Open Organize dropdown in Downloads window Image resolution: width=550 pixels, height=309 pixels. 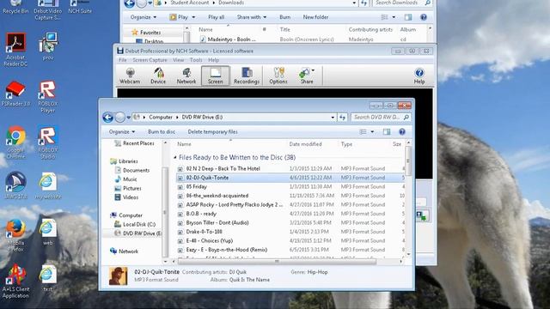click(x=144, y=17)
